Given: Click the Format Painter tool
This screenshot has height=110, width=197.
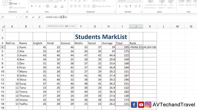Looking at the screenshot, I should click(17, 8).
